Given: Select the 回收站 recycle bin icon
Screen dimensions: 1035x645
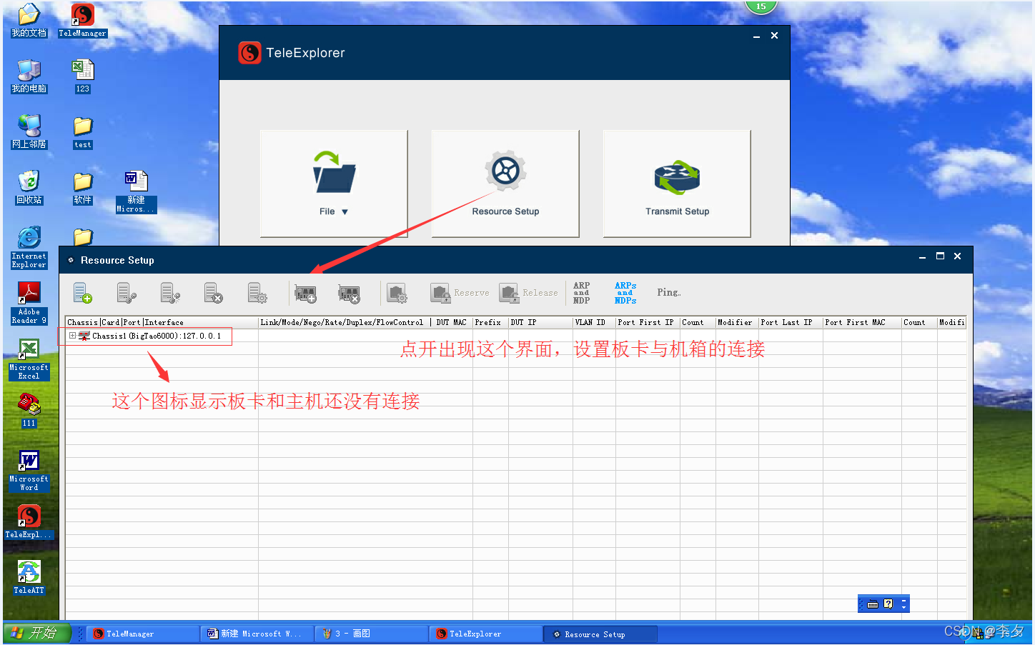Looking at the screenshot, I should pos(29,187).
